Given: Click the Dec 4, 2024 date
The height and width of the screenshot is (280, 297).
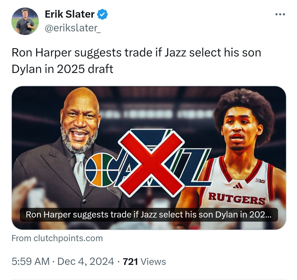Looking at the screenshot, I should click(x=86, y=261).
